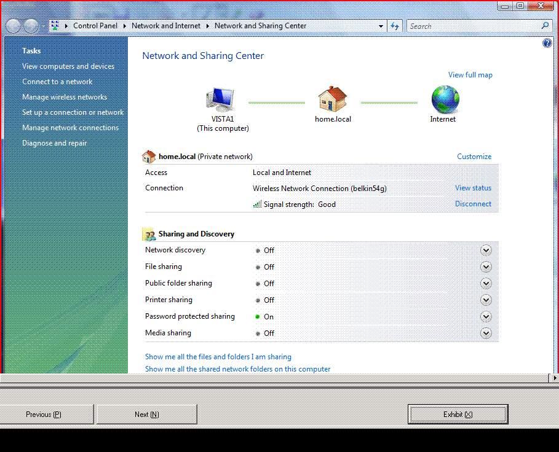
Task: Open Diagnose and repair task
Action: (55, 142)
